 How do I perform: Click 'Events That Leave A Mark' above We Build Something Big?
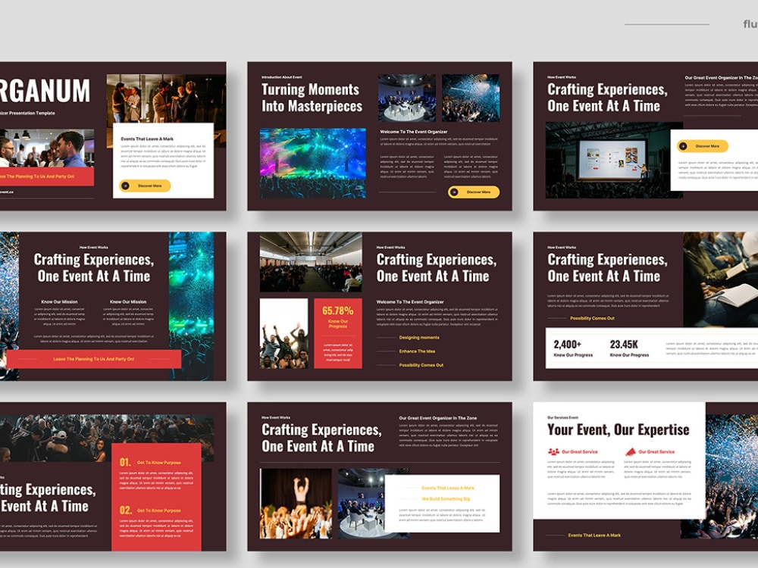click(x=448, y=488)
